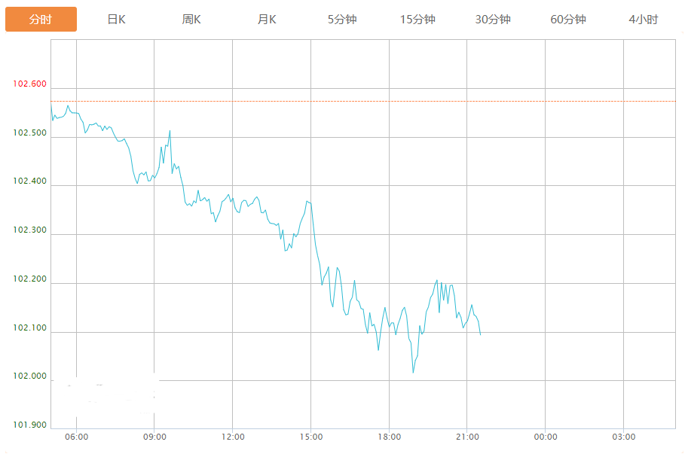Open the 60分钟 interval tab
The height and width of the screenshot is (454, 685).
[568, 20]
